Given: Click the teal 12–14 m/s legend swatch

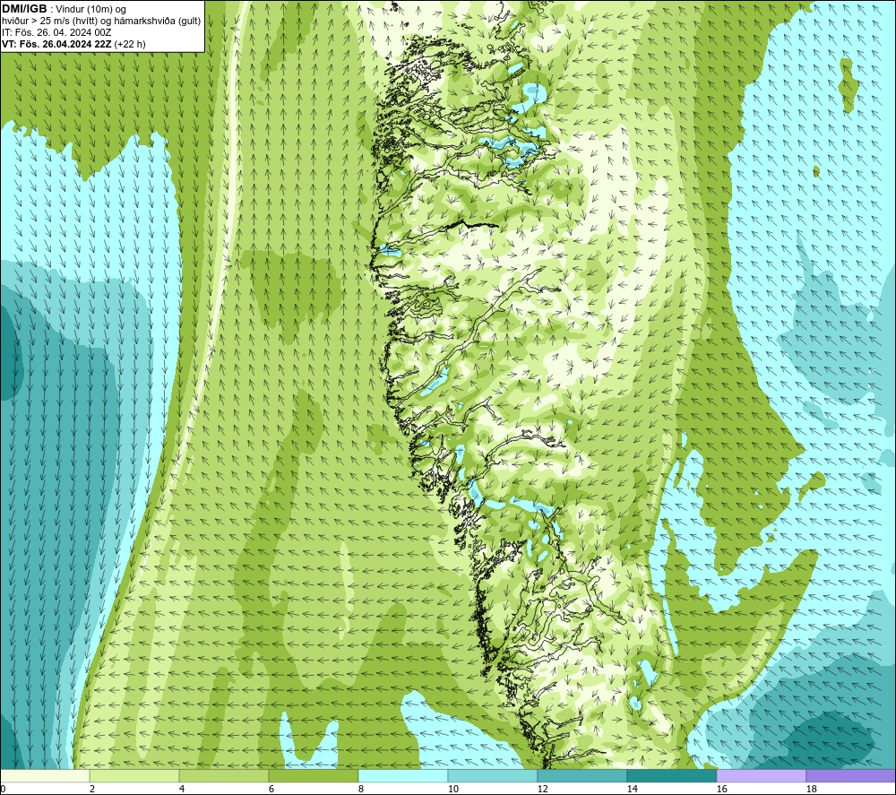Looking at the screenshot, I should 582,775.
